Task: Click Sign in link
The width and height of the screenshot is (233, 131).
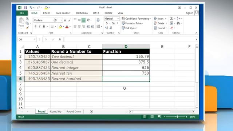Action: [189, 13]
